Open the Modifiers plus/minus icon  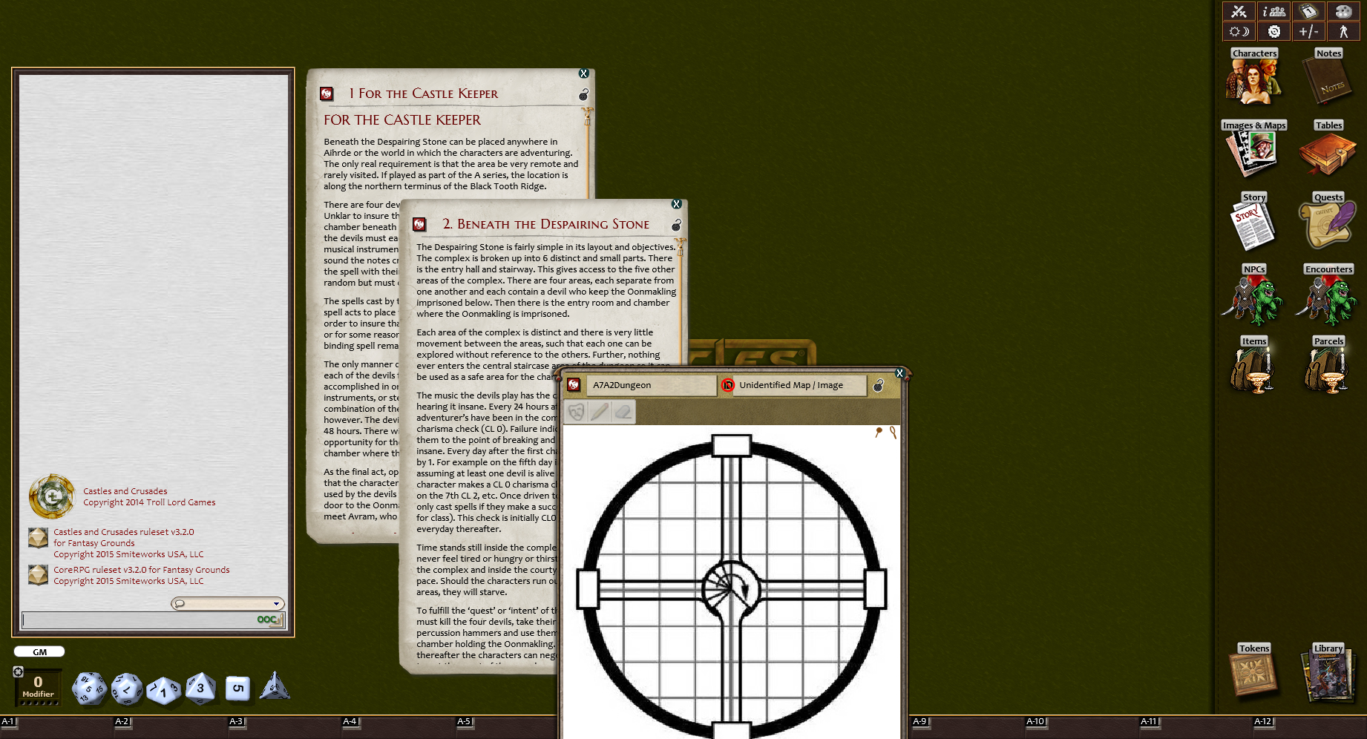1308,31
